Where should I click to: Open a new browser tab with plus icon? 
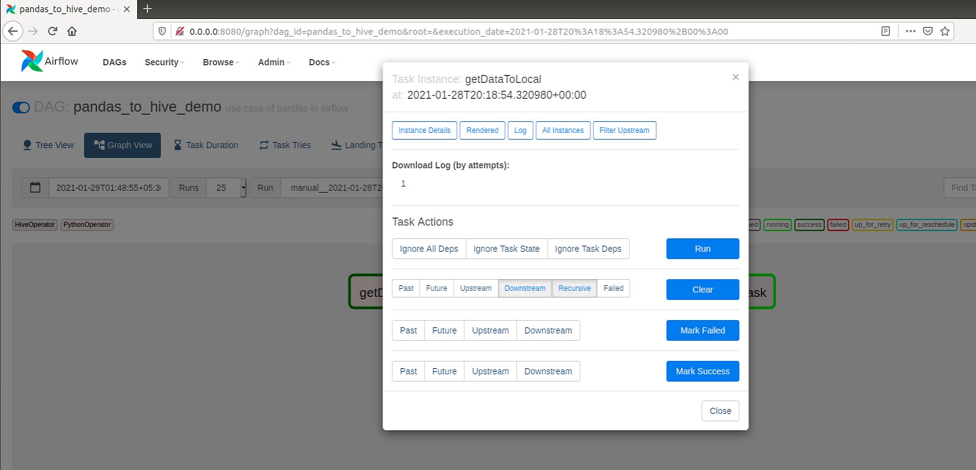147,9
